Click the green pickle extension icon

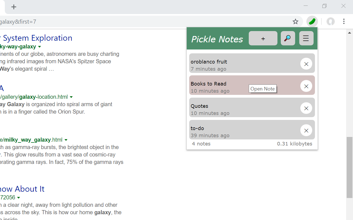point(312,21)
